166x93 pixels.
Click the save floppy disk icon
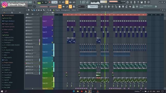[x=142, y=2]
